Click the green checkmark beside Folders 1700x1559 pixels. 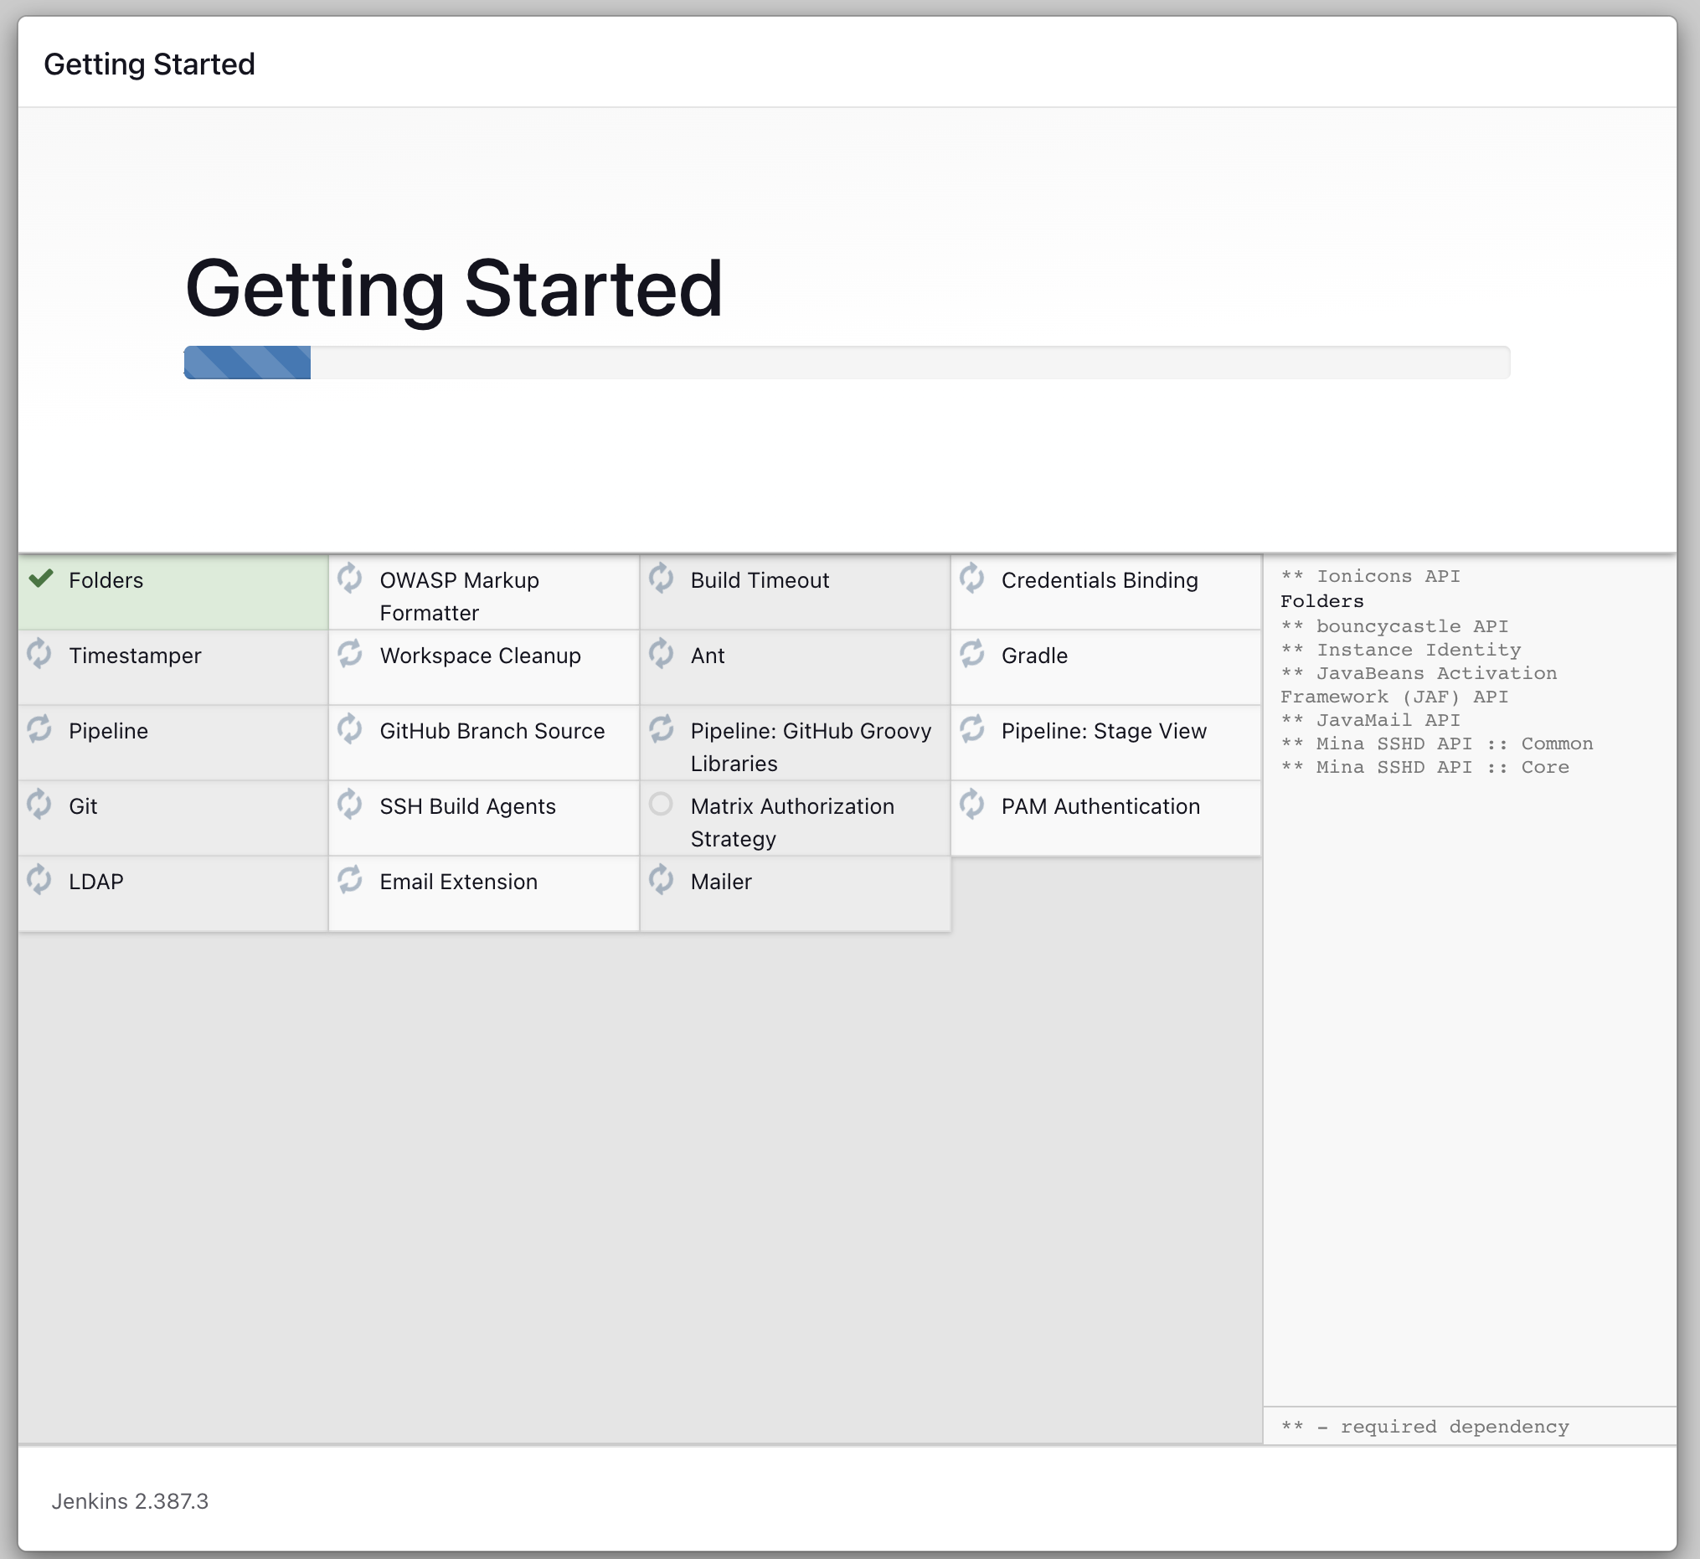pos(40,578)
